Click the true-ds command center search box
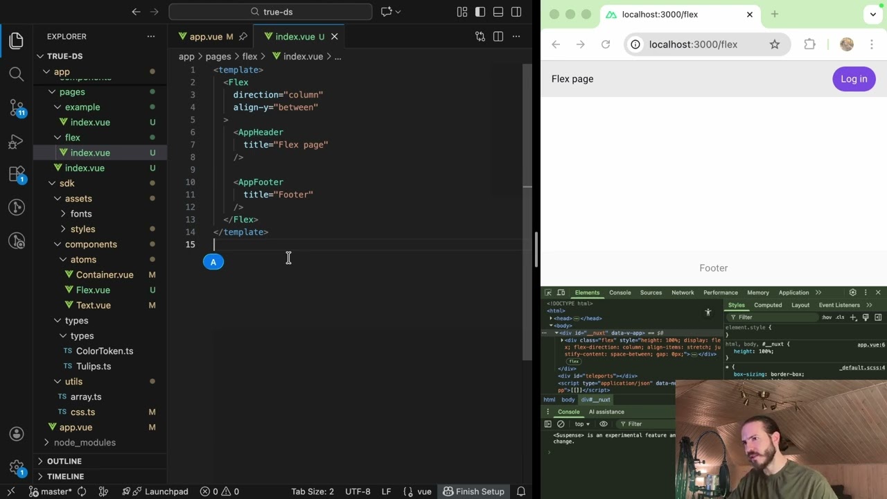 [x=271, y=12]
